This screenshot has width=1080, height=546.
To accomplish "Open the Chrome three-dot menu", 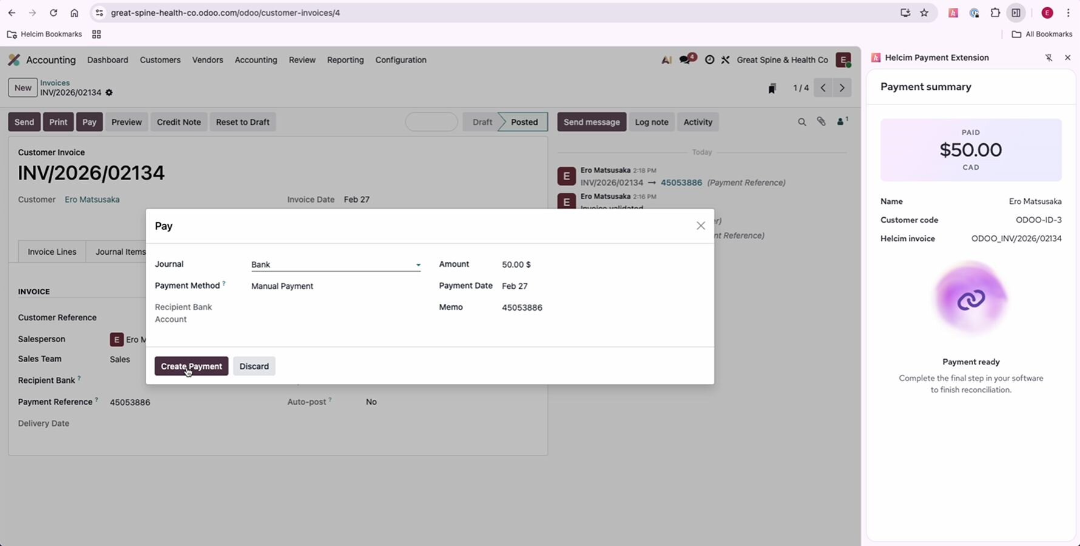I will [1068, 13].
